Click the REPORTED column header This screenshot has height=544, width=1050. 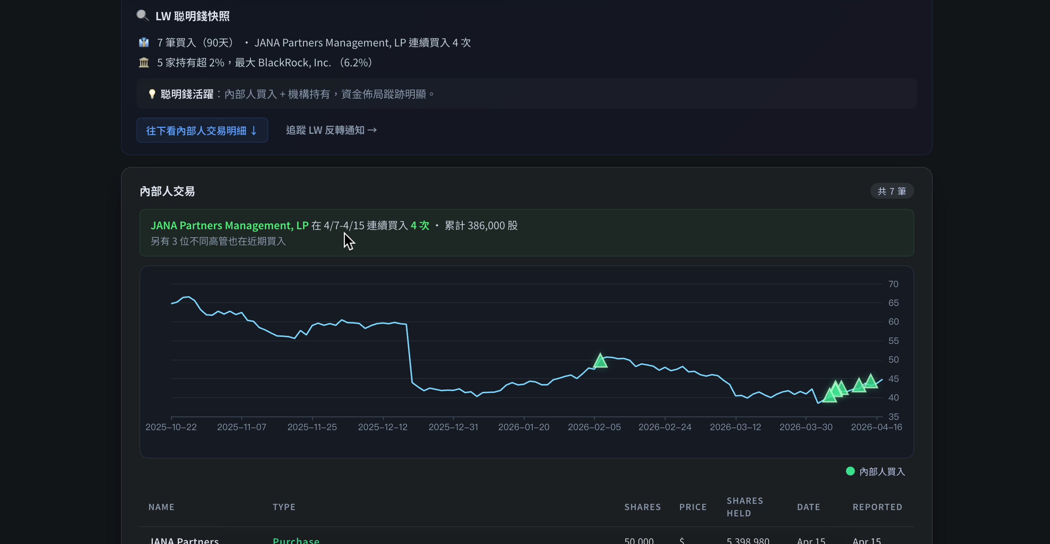click(x=878, y=507)
